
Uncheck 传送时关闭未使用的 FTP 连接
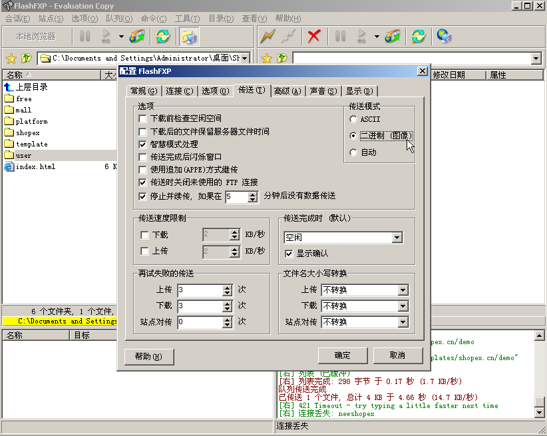(x=142, y=182)
